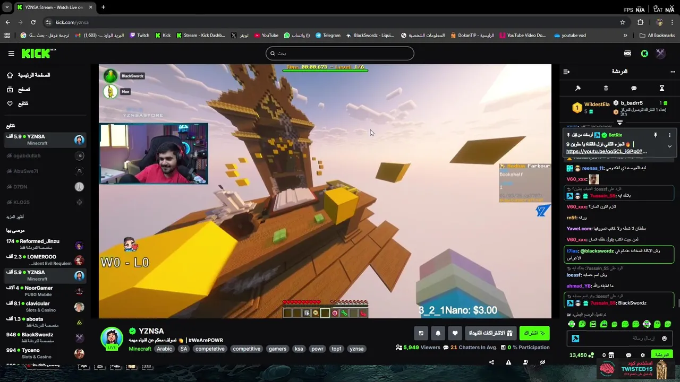The image size is (680, 382).
Task: Open the Reformed_Jinzu channel in sidebar
Action: click(x=45, y=244)
